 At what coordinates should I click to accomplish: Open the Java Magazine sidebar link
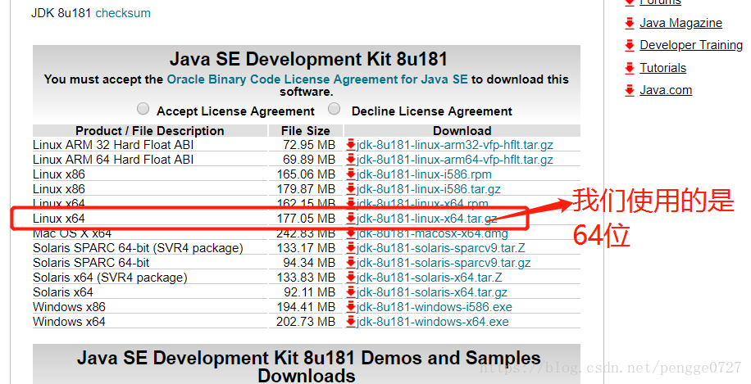tap(680, 23)
